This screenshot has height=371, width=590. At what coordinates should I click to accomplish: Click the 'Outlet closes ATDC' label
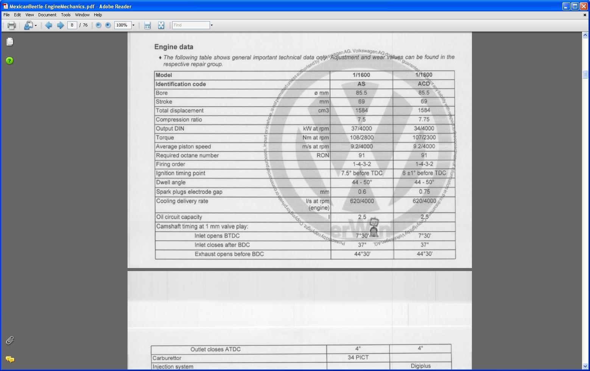click(x=215, y=349)
